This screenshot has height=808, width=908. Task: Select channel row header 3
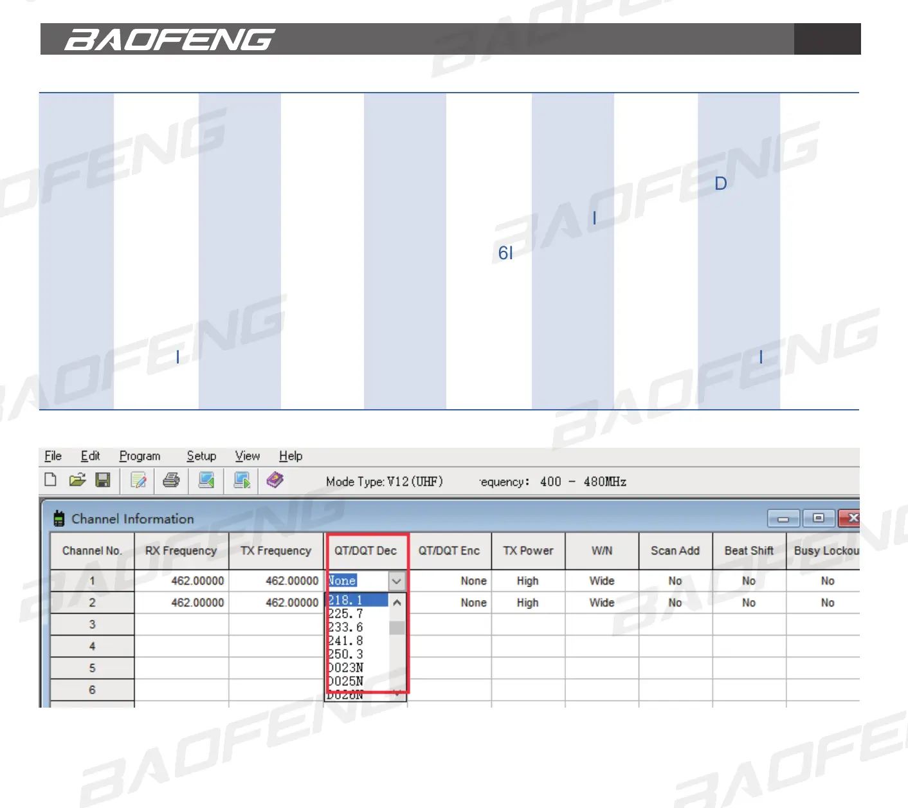click(92, 625)
